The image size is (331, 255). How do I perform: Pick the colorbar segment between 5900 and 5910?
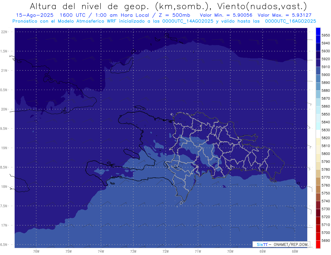point(318,71)
